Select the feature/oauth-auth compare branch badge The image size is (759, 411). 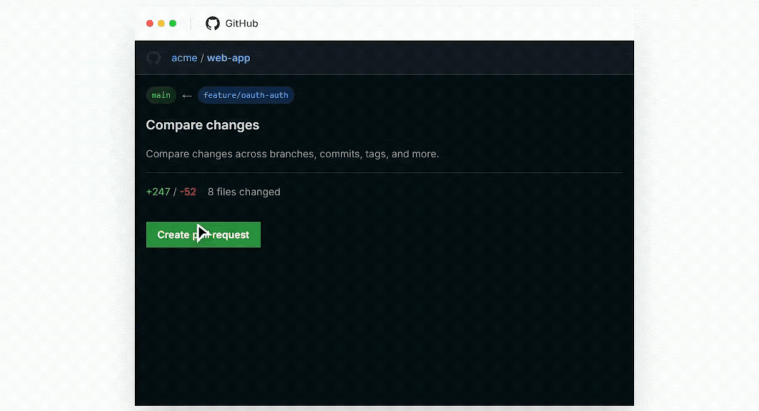pyautogui.click(x=246, y=95)
